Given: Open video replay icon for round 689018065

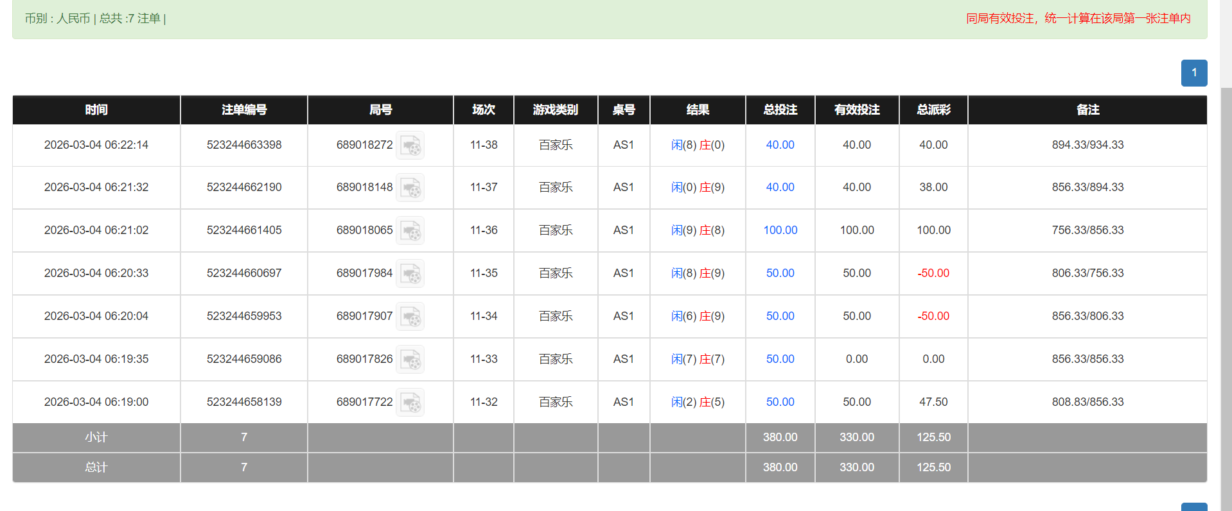Looking at the screenshot, I should [x=410, y=230].
